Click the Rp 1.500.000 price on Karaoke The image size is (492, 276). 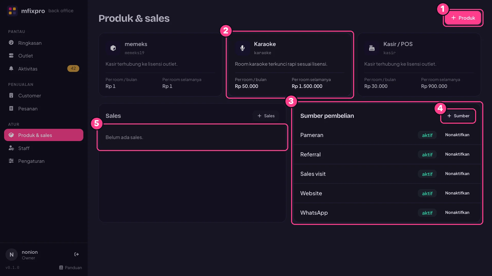coord(307,86)
